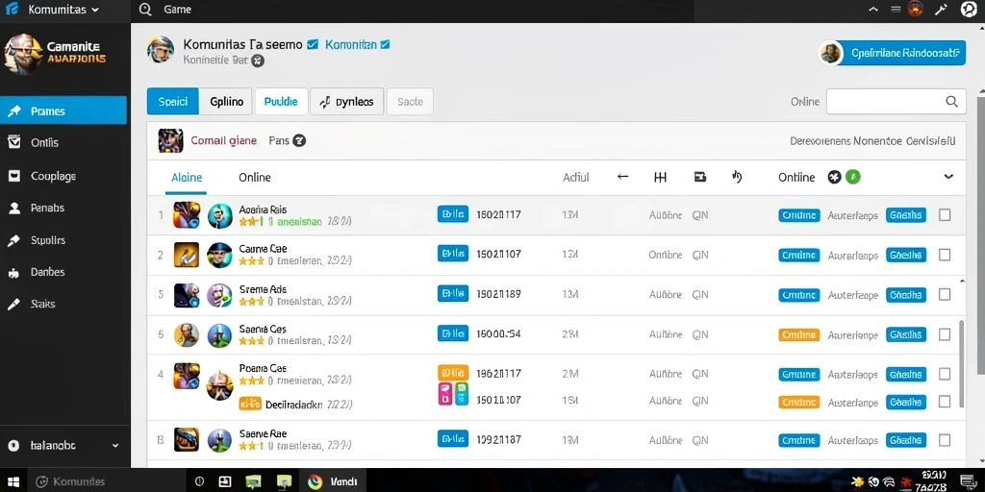Screen dimensions: 985x492
Task: Click the green status circle in the table header
Action: click(852, 177)
